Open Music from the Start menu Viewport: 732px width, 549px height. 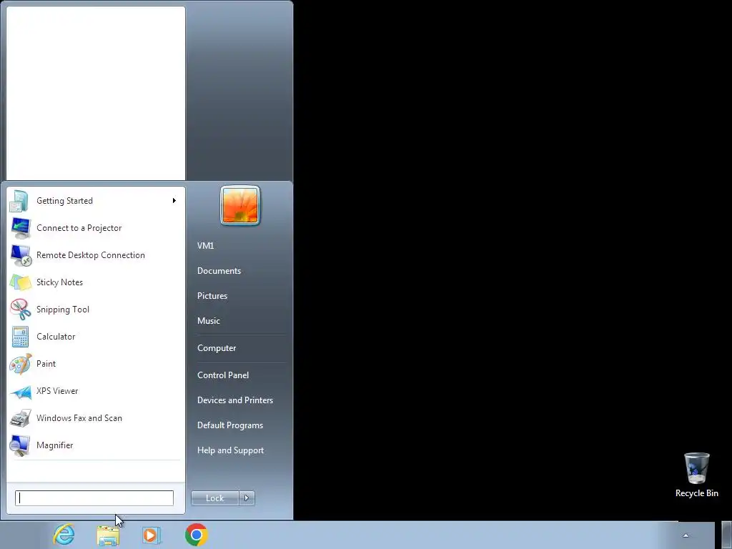(x=209, y=321)
